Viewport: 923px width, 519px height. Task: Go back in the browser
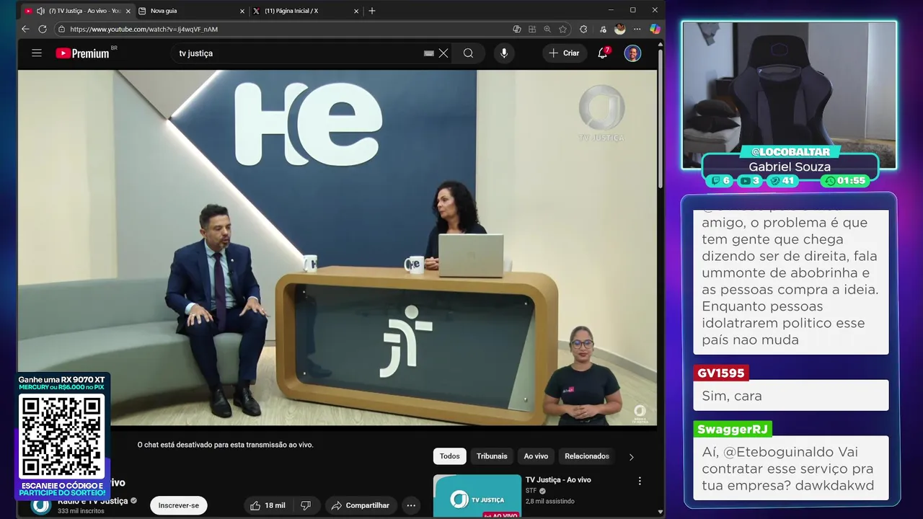click(25, 29)
